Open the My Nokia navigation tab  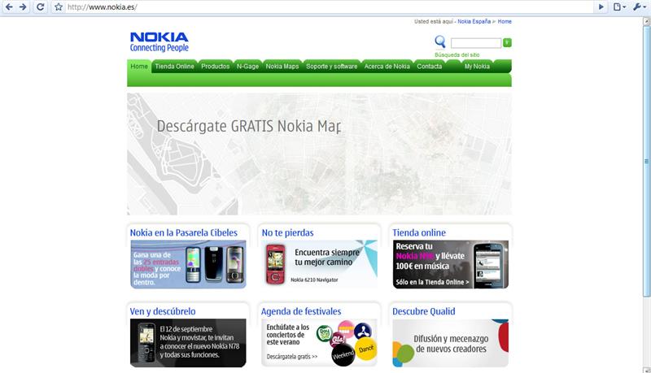477,67
